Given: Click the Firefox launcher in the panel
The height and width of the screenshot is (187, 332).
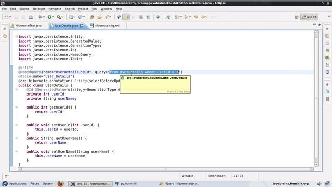Looking at the screenshot, I should 61,183.
